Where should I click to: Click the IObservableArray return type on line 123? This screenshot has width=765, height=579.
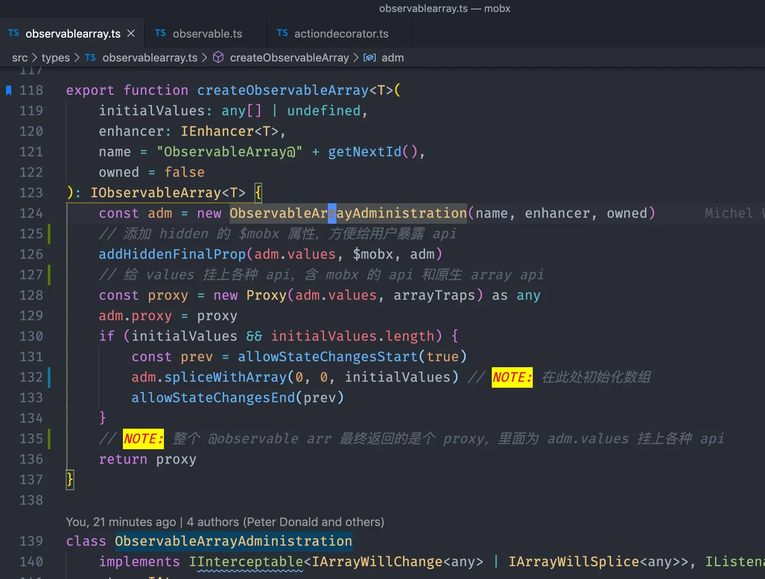tap(156, 193)
